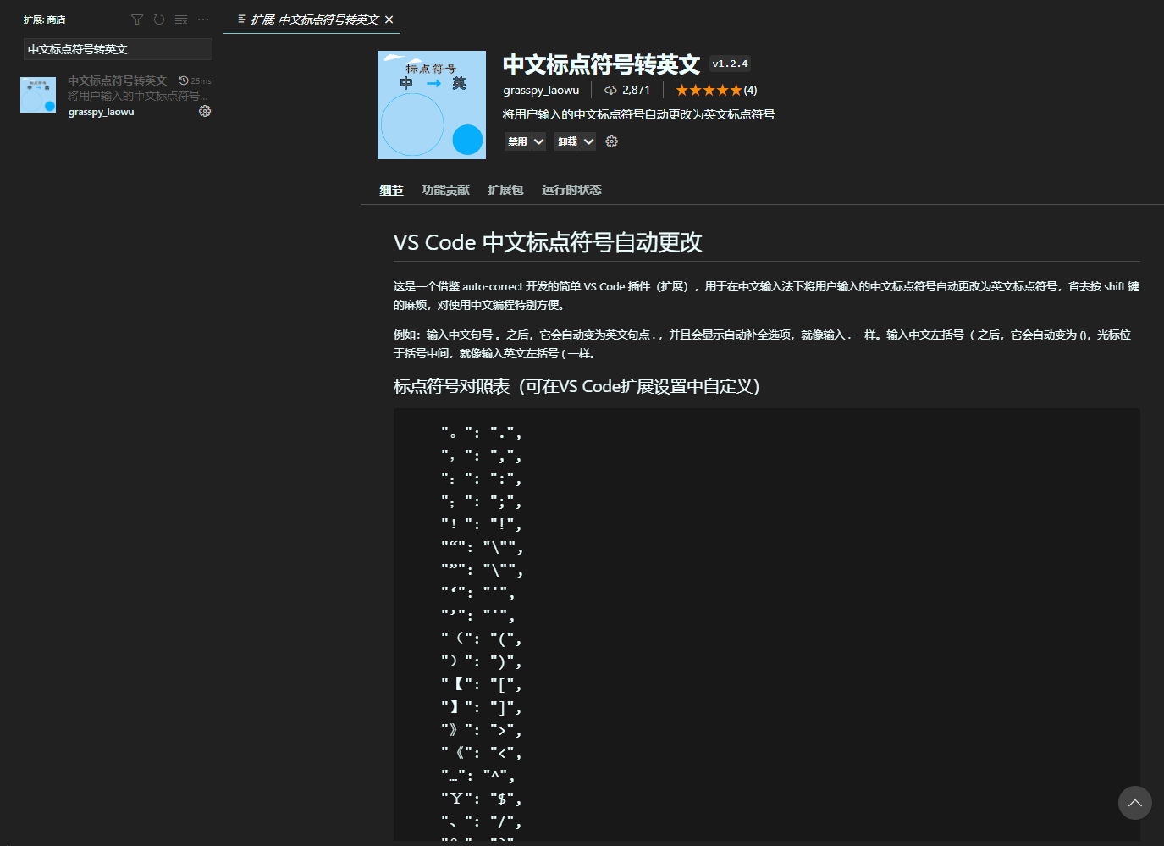Click the sidebar extension thumbnail icon
The image size is (1164, 846).
pos(38,95)
